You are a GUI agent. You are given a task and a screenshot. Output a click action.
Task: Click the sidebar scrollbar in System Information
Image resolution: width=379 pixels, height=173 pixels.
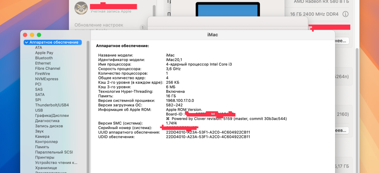pos(88,107)
